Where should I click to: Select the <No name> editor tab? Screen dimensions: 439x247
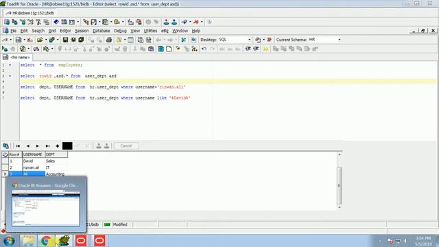point(16,58)
